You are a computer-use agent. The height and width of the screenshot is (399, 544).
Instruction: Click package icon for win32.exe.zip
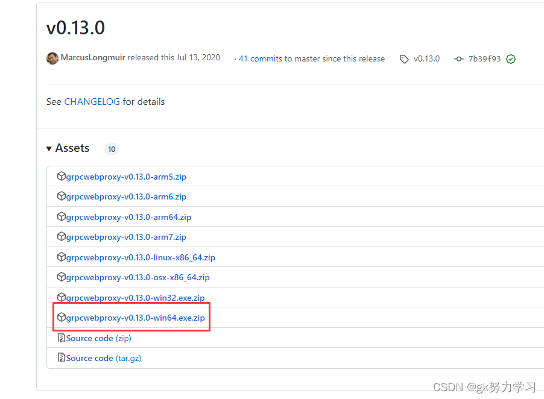pos(61,297)
